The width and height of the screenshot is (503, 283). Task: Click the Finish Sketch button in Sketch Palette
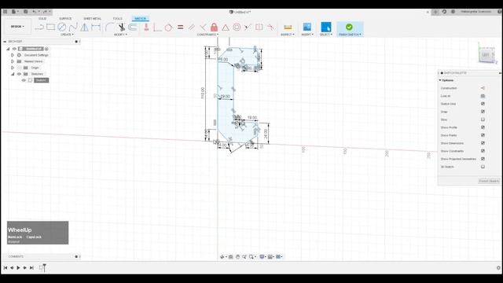pos(489,181)
